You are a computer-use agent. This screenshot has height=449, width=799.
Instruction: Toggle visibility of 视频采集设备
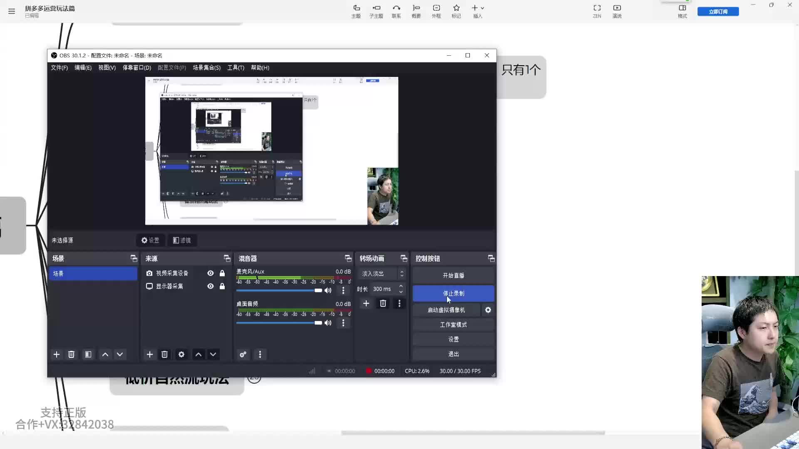coord(211,273)
